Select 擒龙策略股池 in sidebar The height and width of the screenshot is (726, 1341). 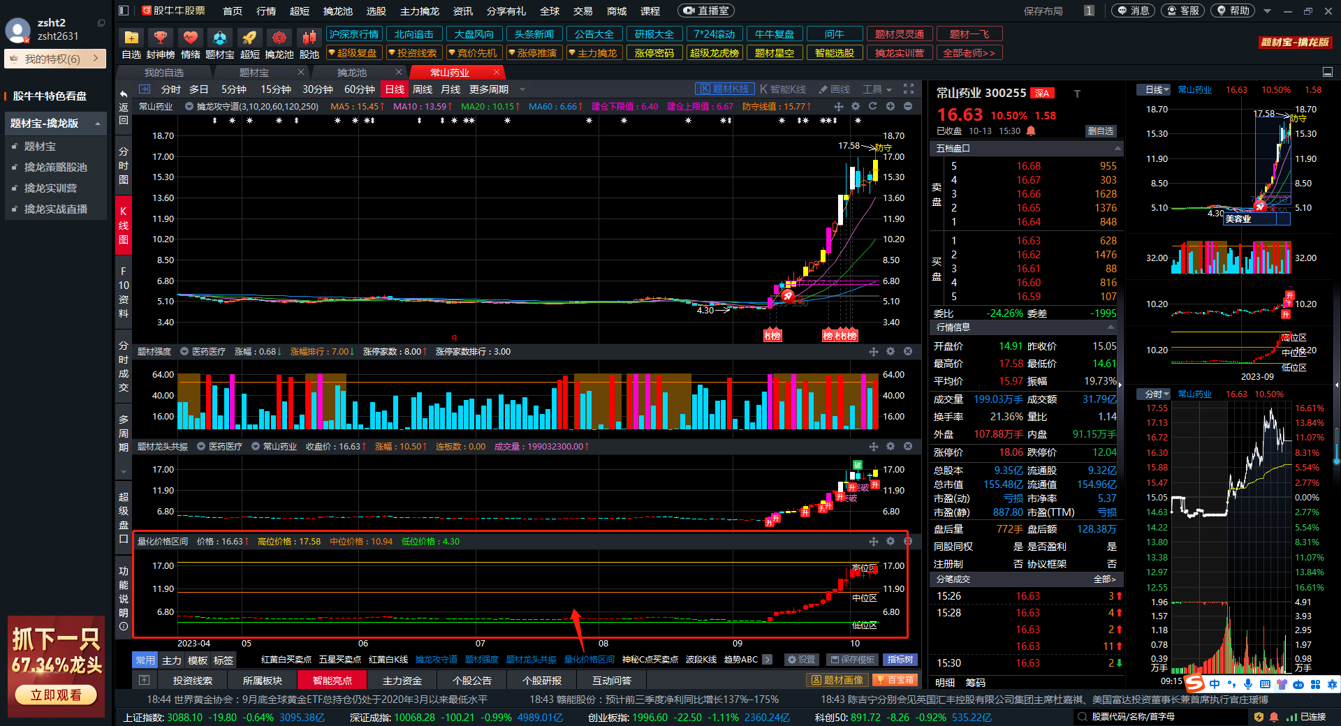56,168
